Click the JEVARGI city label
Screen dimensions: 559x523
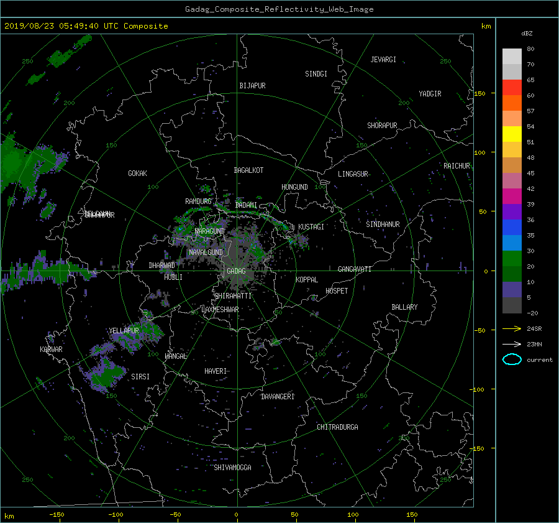coord(383,60)
